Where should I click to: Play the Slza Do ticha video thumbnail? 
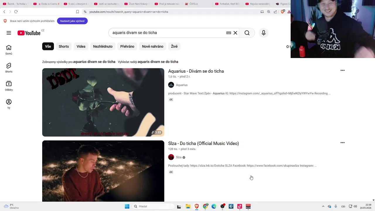[103, 171]
